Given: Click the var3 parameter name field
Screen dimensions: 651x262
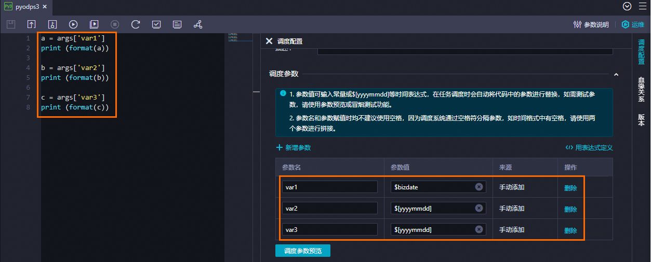Looking at the screenshot, I should (330, 229).
